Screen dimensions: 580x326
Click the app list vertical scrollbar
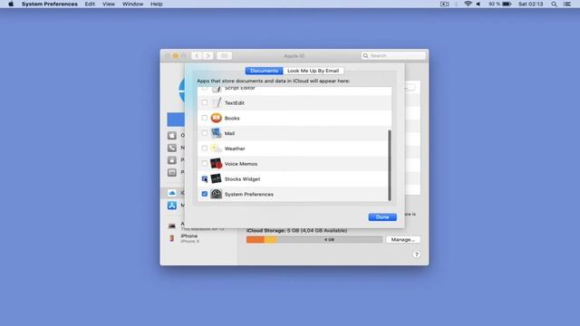(x=390, y=165)
